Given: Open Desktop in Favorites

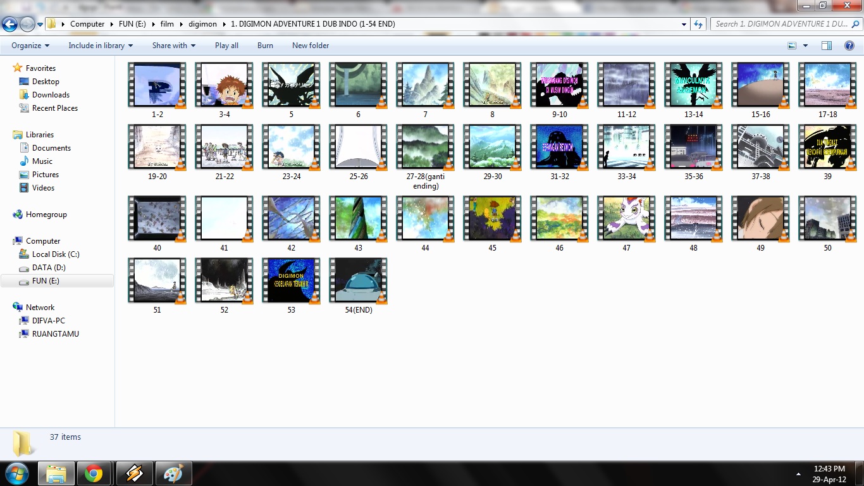Looking at the screenshot, I should pos(46,82).
